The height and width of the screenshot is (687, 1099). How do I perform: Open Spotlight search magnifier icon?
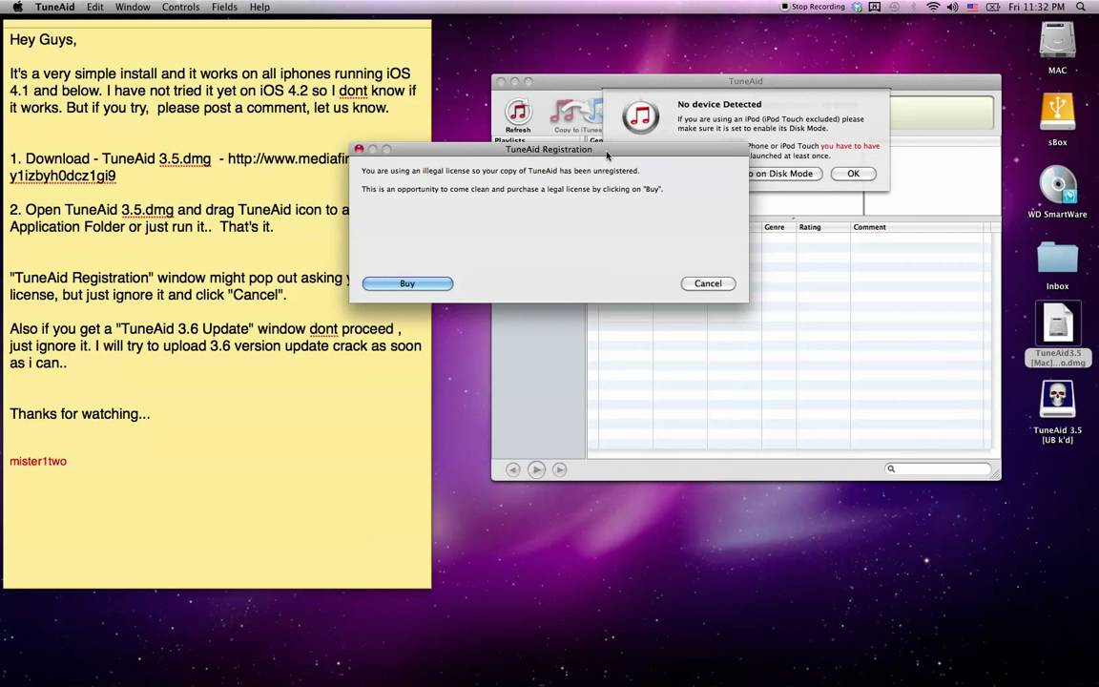[1081, 7]
